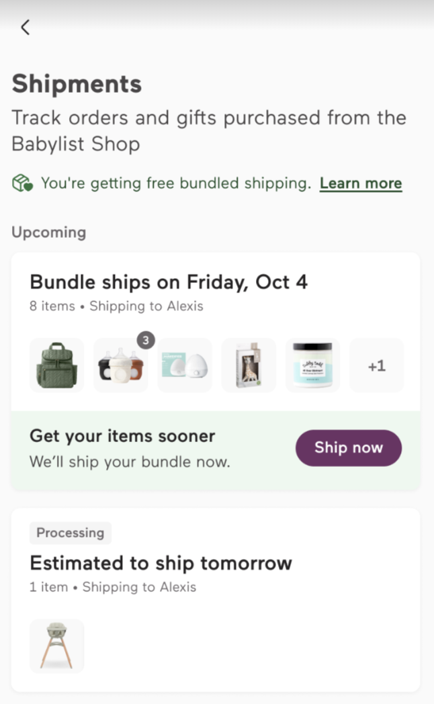Select the green backpack thumbnail
Screen dimensions: 434x704
(56, 365)
